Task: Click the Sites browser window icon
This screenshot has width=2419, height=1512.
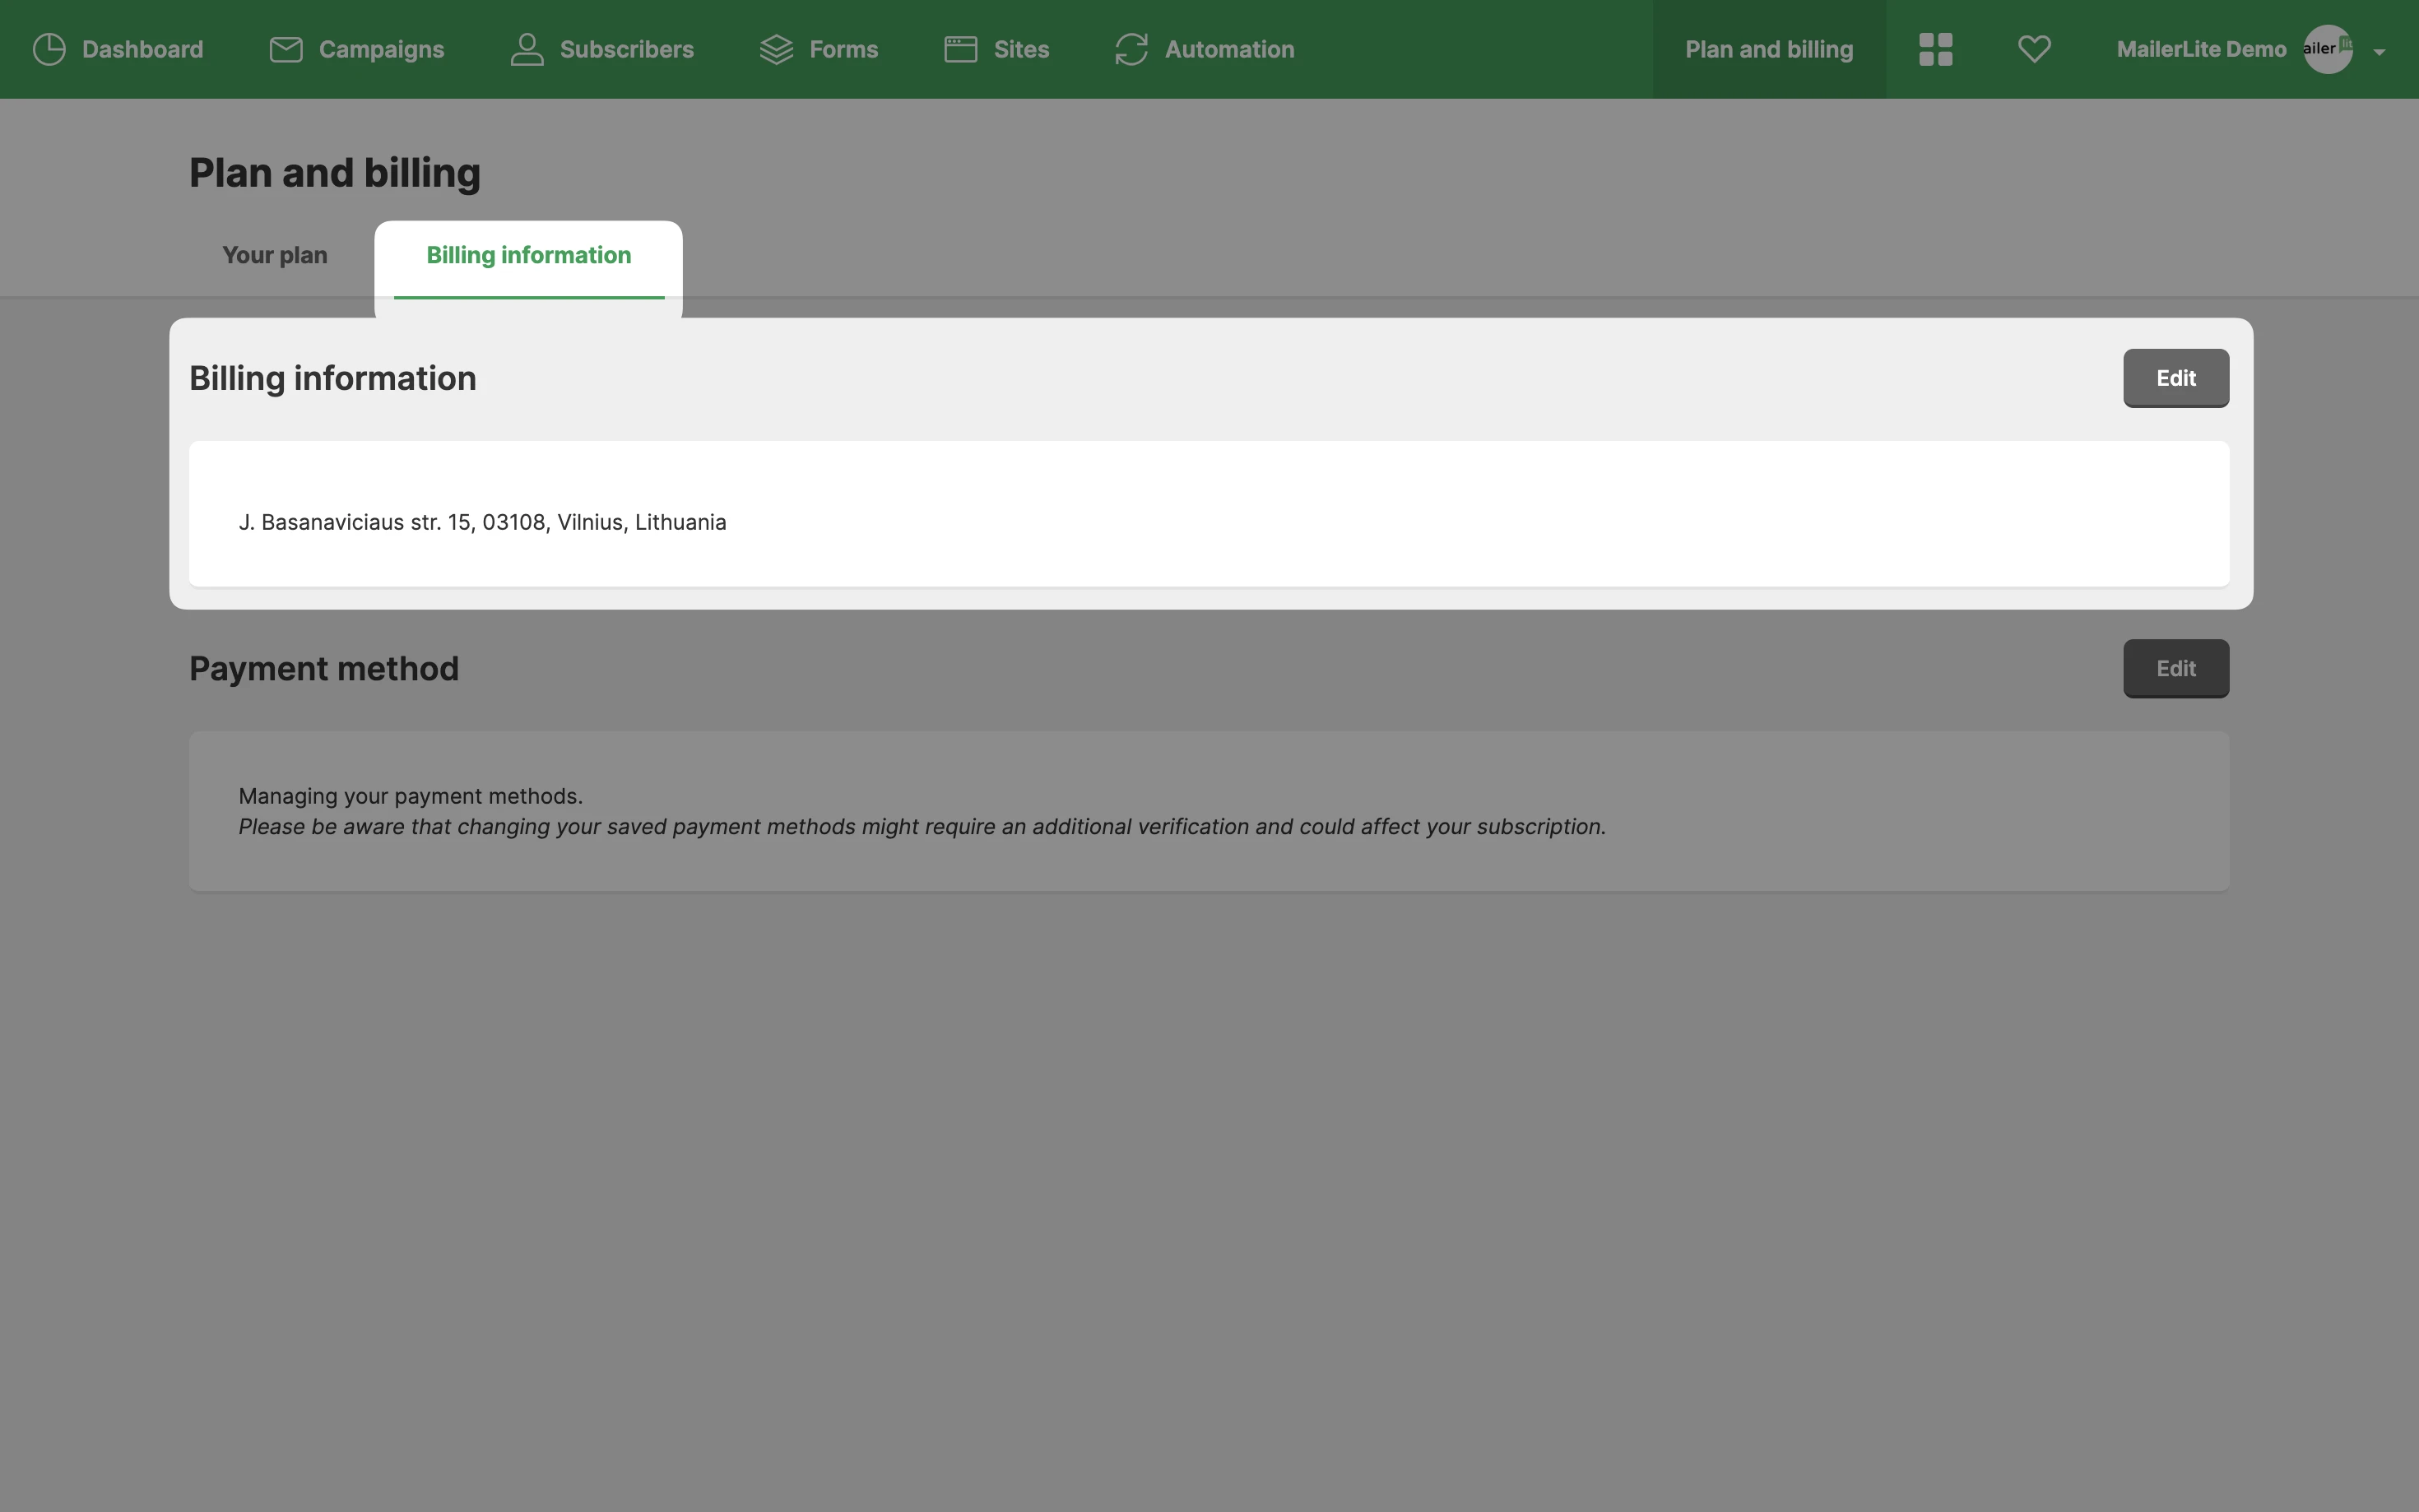Action: [x=960, y=49]
